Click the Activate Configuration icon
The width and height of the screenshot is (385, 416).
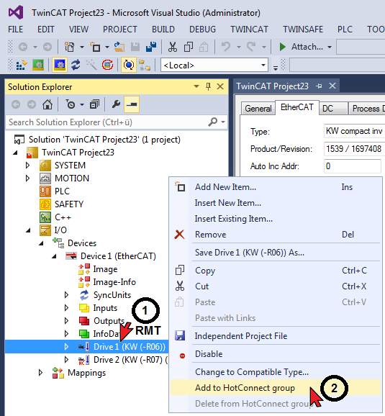point(22,65)
